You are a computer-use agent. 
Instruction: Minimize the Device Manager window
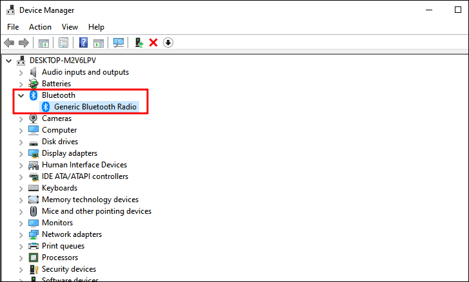point(429,10)
